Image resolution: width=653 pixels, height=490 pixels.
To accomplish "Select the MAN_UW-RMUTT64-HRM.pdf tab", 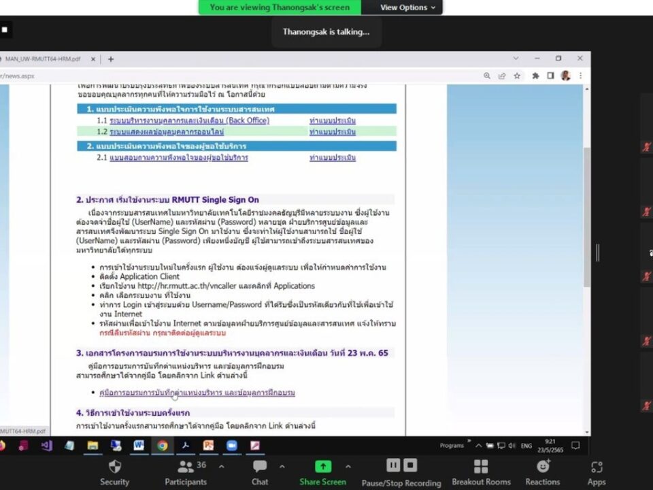I will (43, 59).
